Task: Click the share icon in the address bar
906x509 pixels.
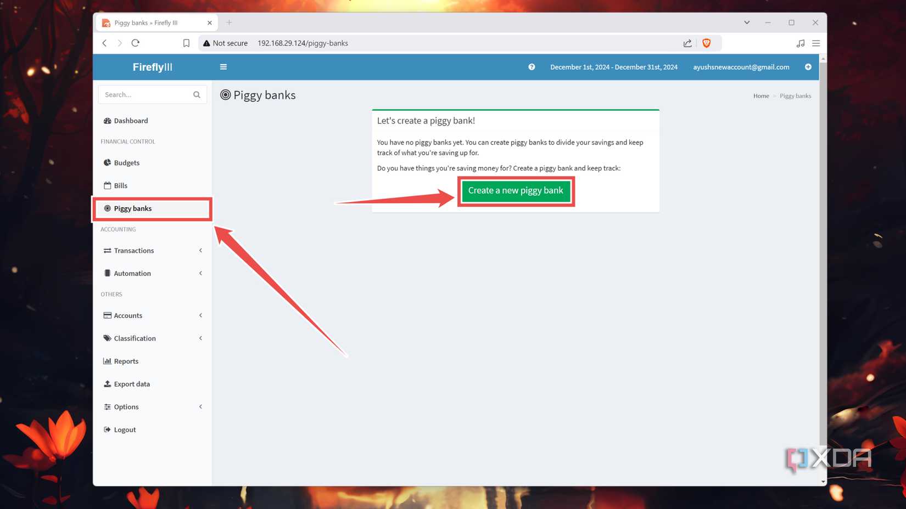Action: coord(687,43)
